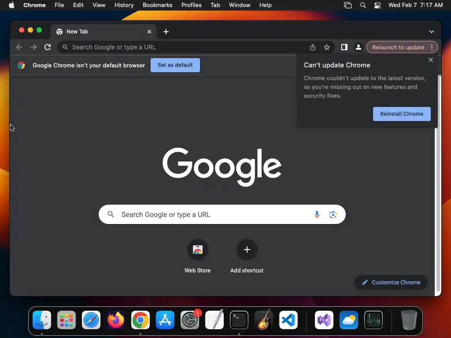This screenshot has height=338, width=451.
Task: Open the side panel icon
Action: click(344, 47)
